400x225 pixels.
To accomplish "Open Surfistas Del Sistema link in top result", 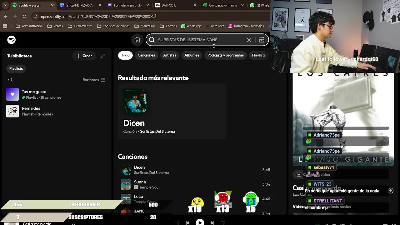I will (157, 132).
